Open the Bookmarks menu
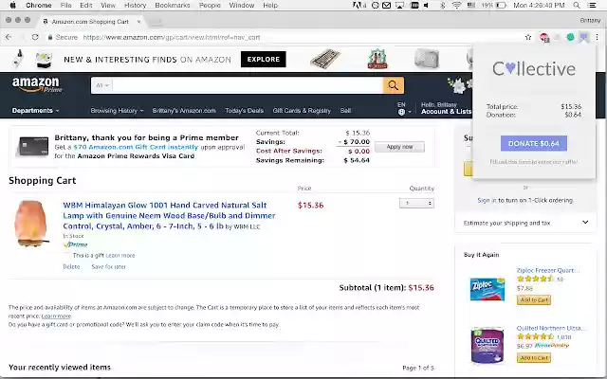The height and width of the screenshot is (379, 607). [x=173, y=6]
